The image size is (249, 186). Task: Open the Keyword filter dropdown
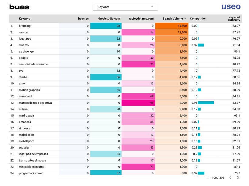[x=125, y=7]
